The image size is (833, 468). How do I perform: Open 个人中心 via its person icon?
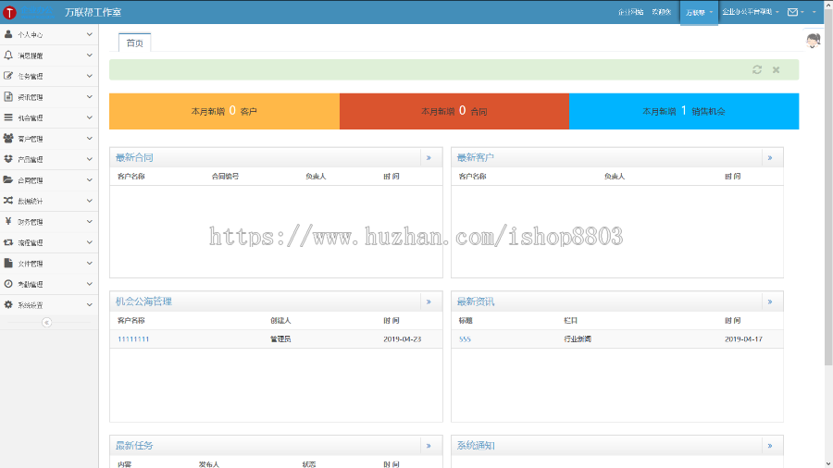[8, 34]
